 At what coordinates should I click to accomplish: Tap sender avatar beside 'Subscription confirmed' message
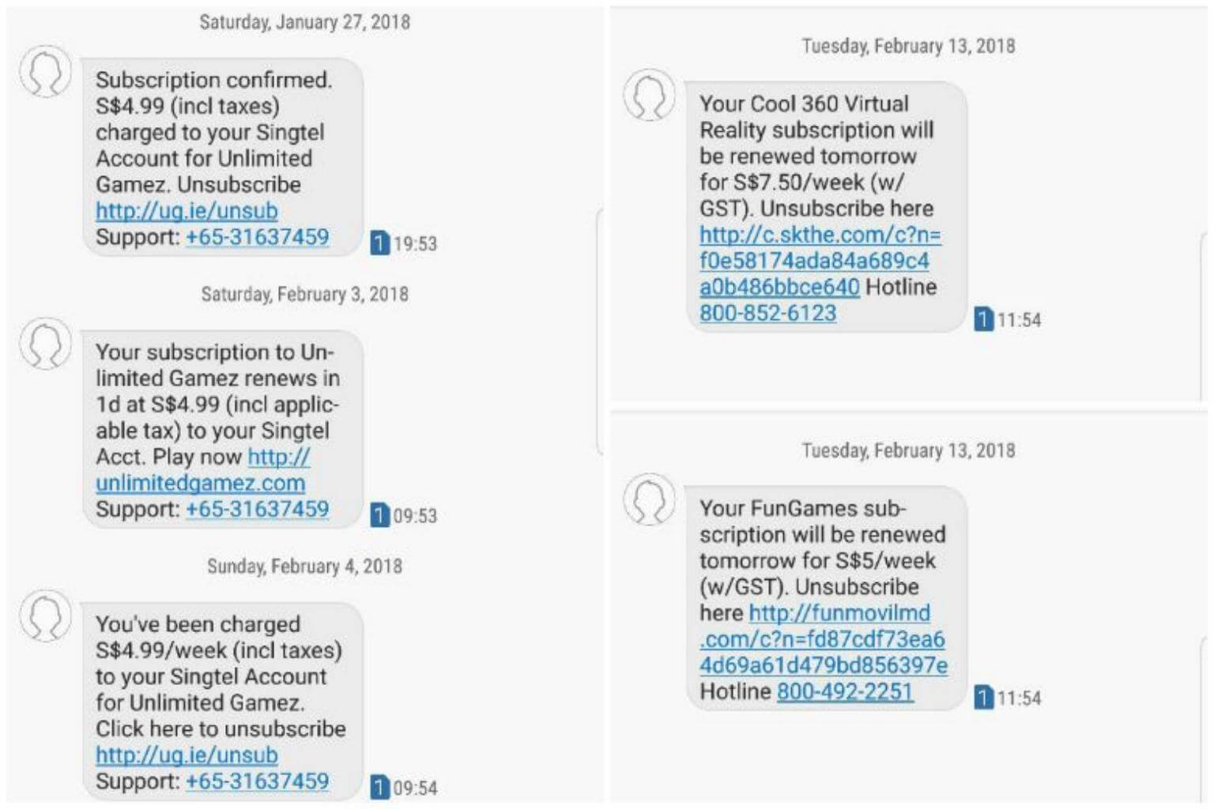45,72
